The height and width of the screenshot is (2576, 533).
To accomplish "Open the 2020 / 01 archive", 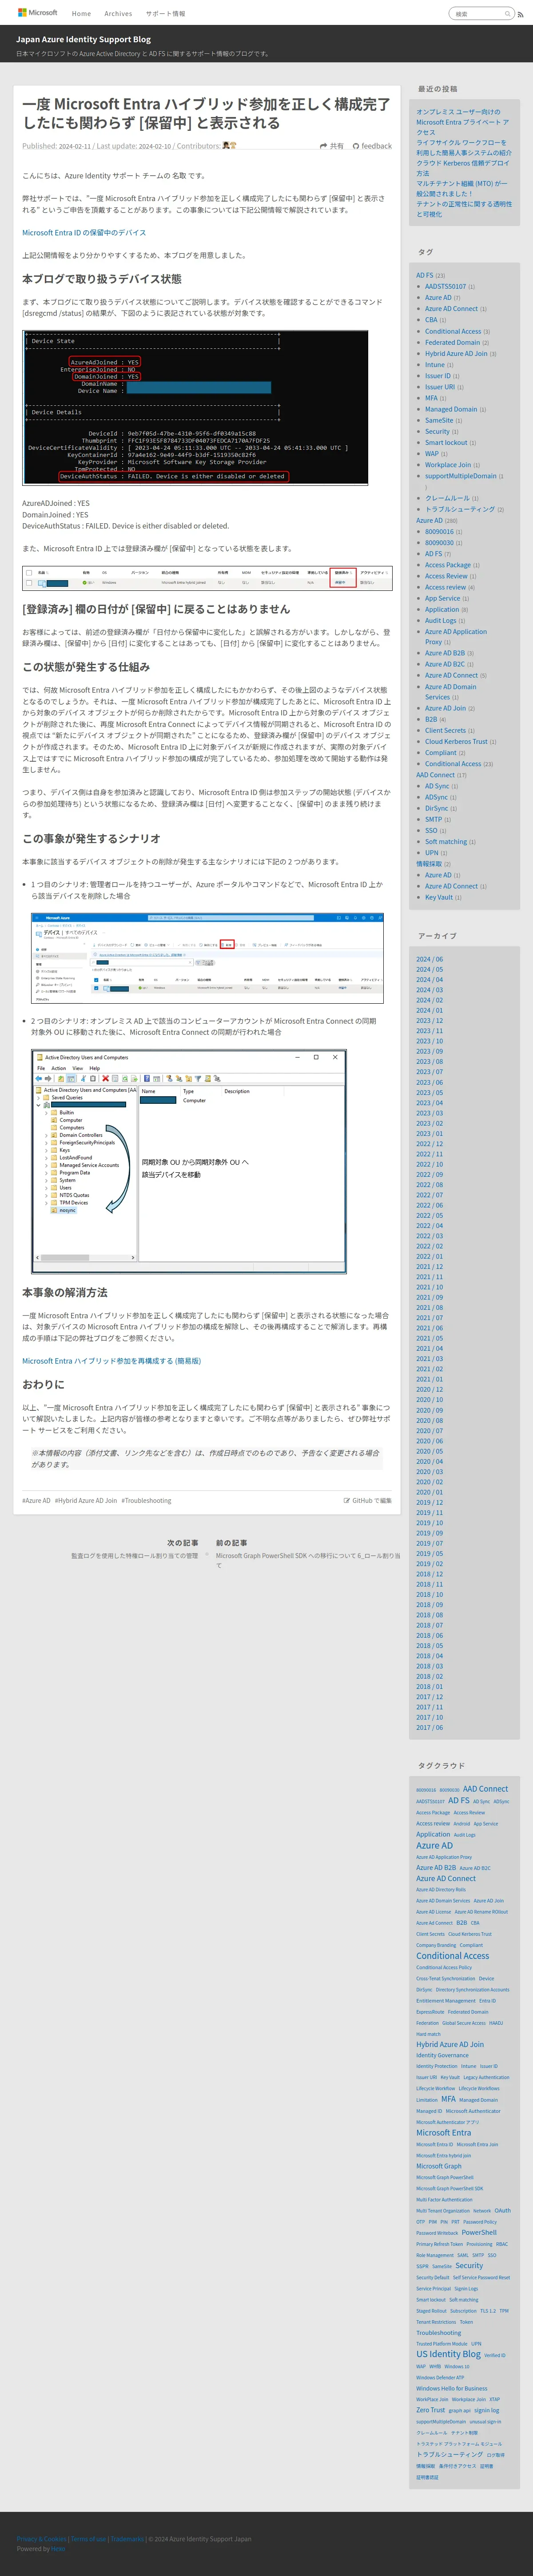I will point(429,1492).
